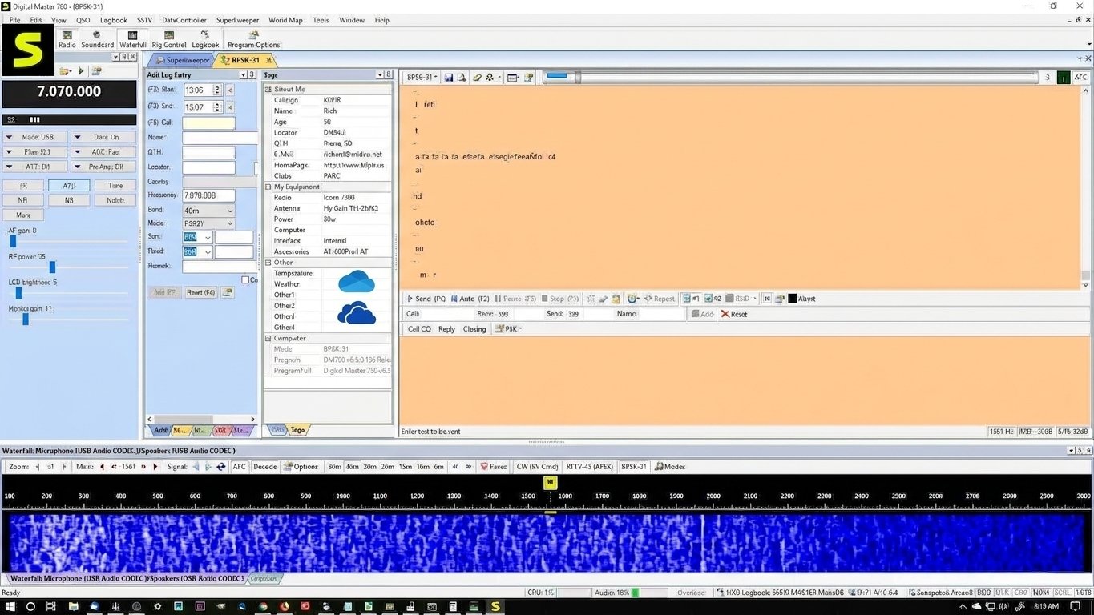Click the green play arrow in radio pane
The image size is (1094, 615).
pos(81,71)
